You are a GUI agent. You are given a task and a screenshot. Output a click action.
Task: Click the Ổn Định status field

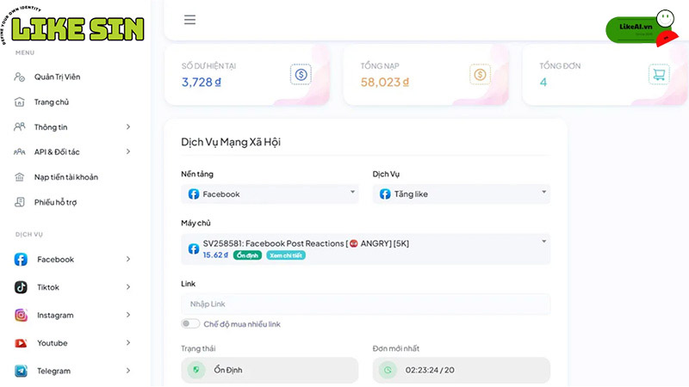(270, 370)
